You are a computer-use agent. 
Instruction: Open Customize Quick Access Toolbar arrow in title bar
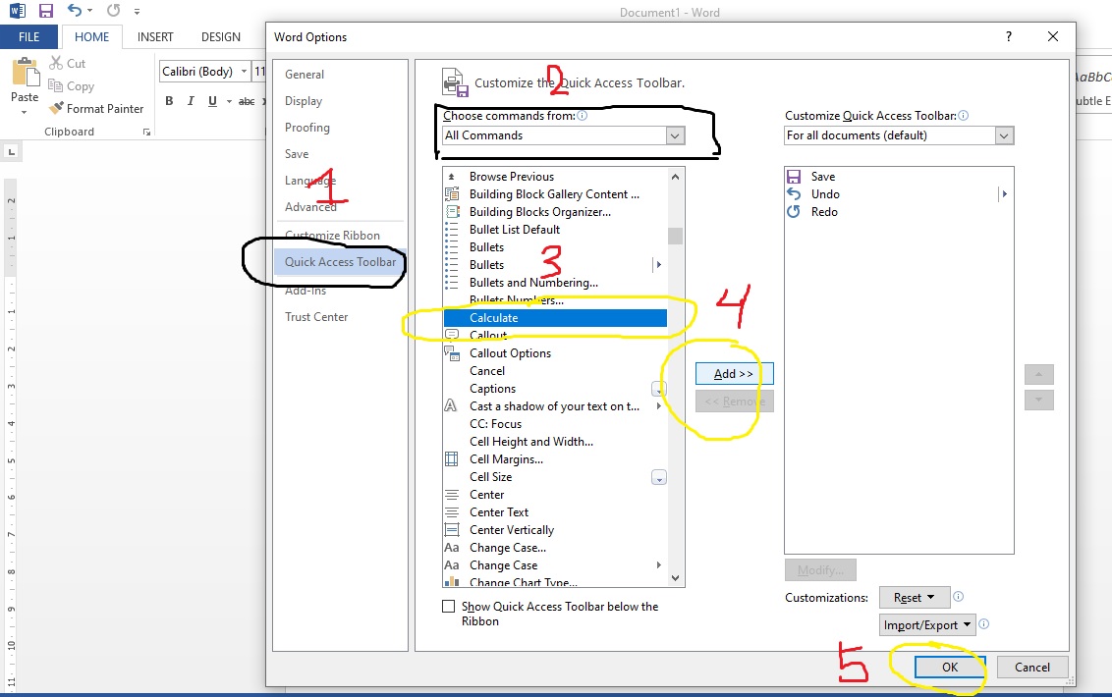(137, 12)
